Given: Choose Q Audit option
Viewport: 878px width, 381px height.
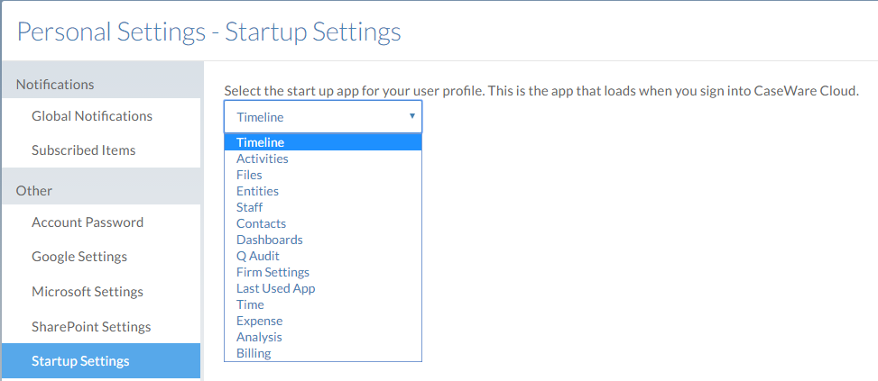Looking at the screenshot, I should coord(257,256).
